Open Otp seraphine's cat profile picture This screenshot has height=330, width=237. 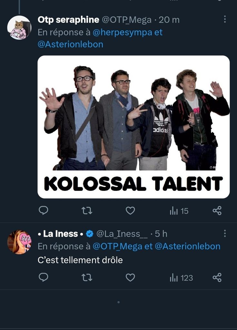[19, 28]
